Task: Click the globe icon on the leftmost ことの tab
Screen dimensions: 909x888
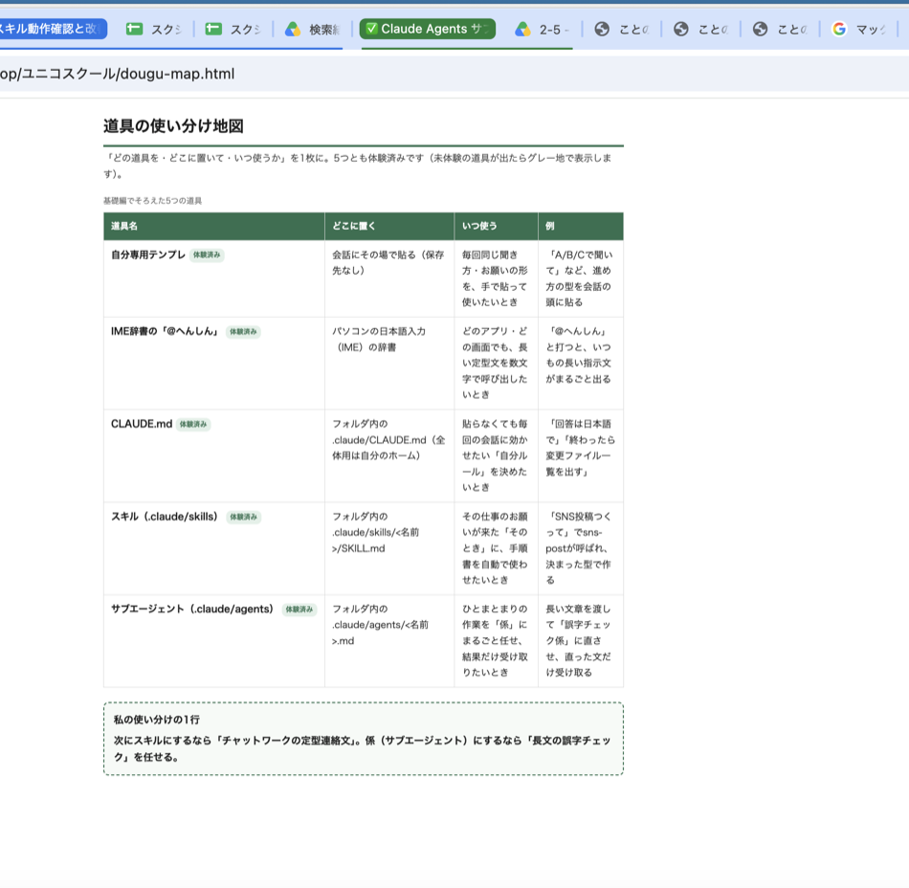Action: point(602,29)
